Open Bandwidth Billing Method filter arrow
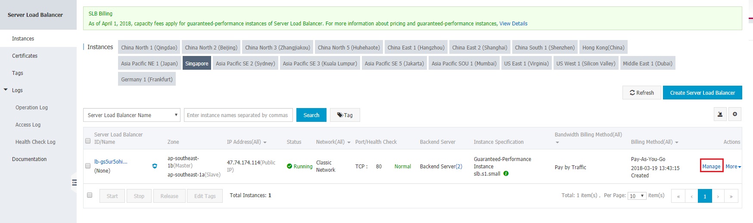 click(557, 142)
